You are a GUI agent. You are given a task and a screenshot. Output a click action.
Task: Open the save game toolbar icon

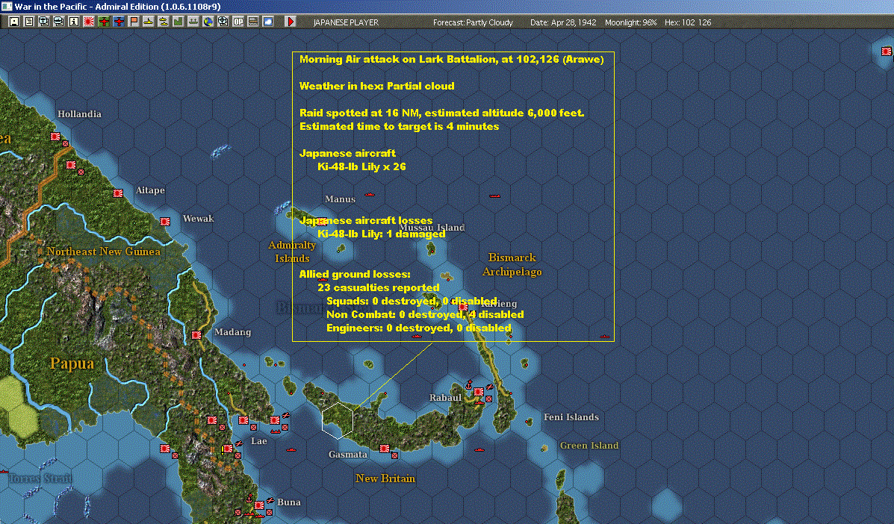[13, 22]
